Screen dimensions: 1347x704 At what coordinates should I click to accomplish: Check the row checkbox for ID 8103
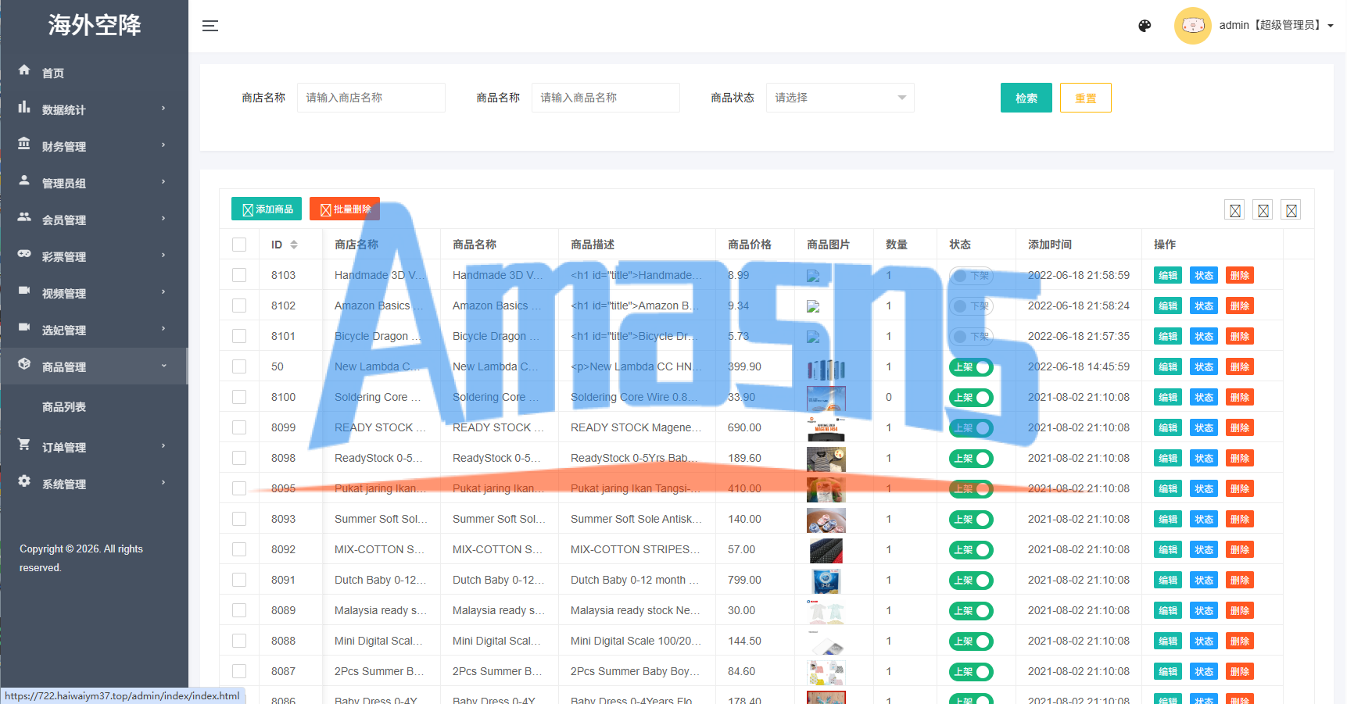(x=239, y=275)
